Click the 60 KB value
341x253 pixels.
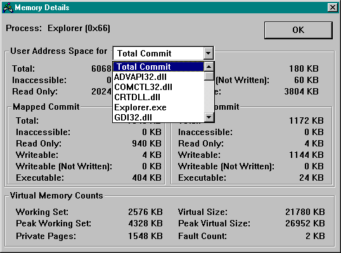306,80
